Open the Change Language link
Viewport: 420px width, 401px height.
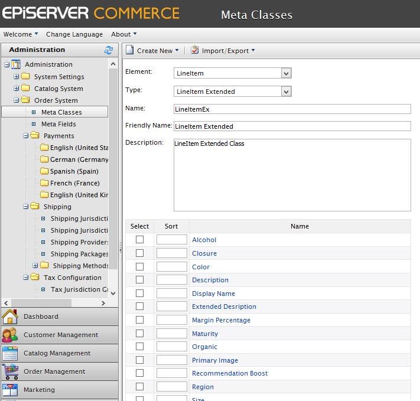pos(74,34)
